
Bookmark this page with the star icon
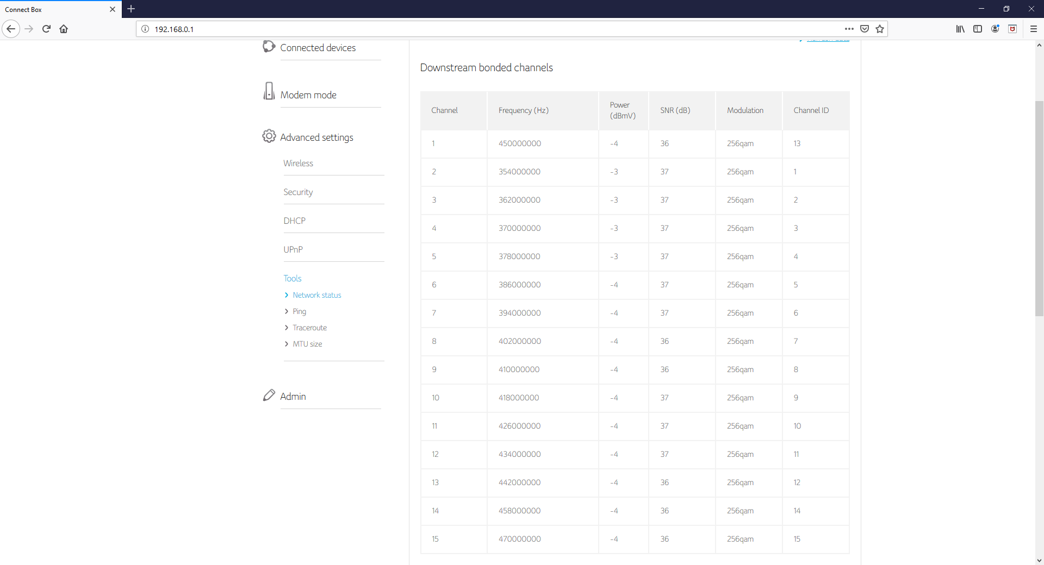tap(880, 29)
